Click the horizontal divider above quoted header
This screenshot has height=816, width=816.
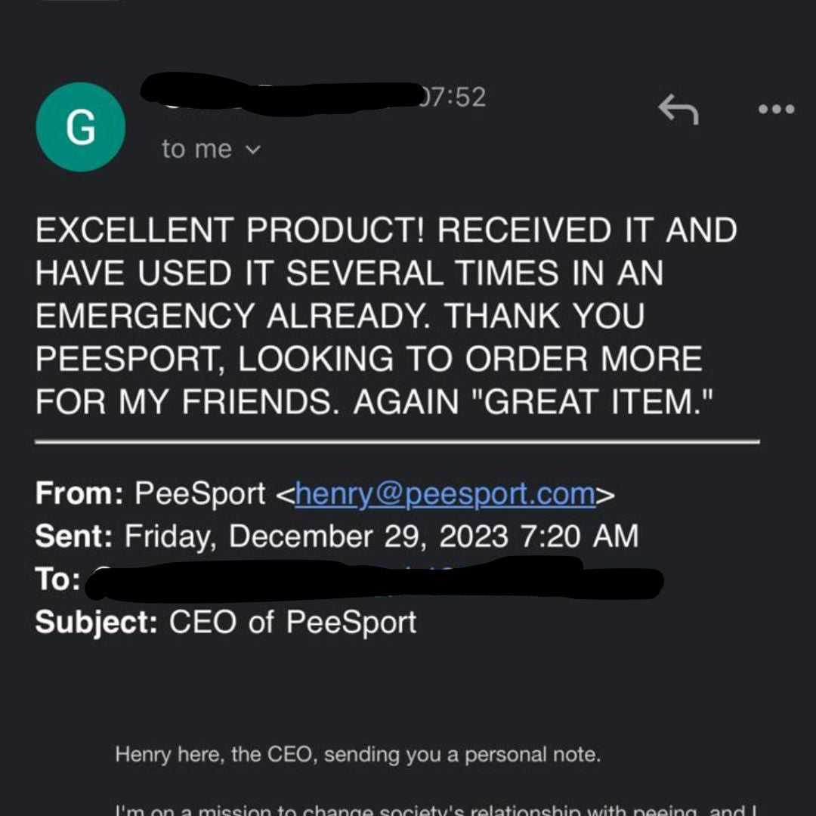click(397, 441)
